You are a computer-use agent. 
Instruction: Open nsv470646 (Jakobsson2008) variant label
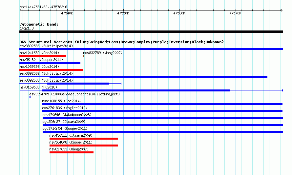pos(67,115)
